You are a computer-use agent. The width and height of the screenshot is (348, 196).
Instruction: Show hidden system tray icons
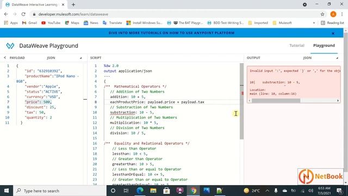click(x=268, y=191)
